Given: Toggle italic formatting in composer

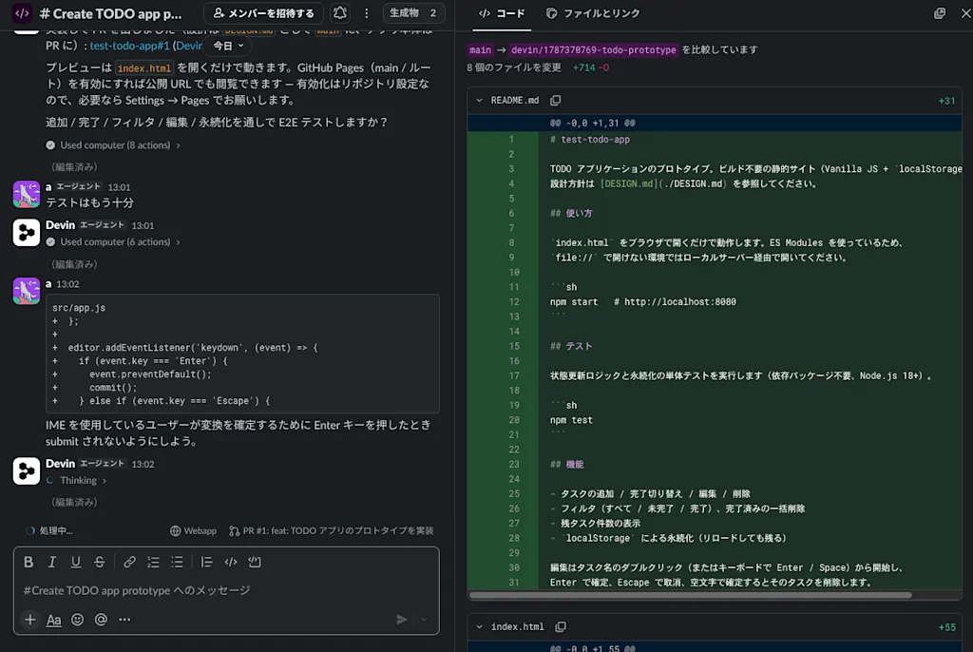Looking at the screenshot, I should click(52, 562).
